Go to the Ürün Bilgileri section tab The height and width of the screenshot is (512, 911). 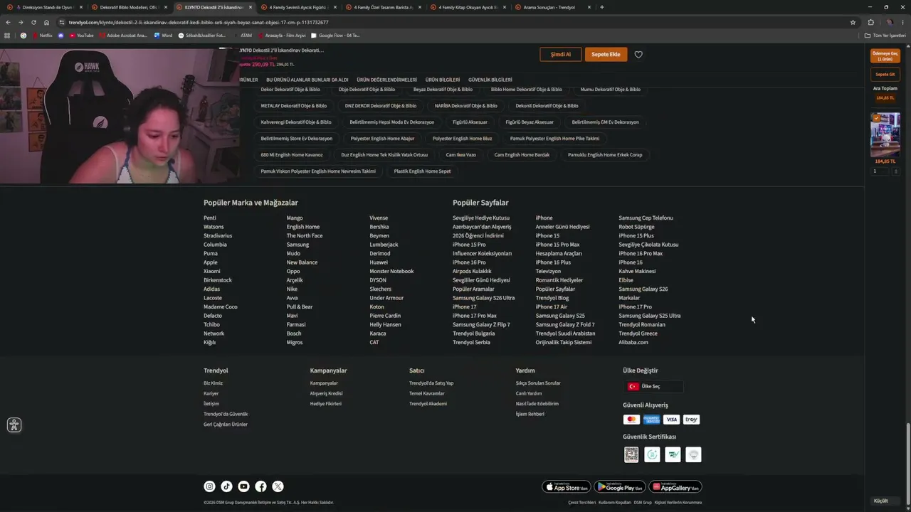[x=443, y=80]
